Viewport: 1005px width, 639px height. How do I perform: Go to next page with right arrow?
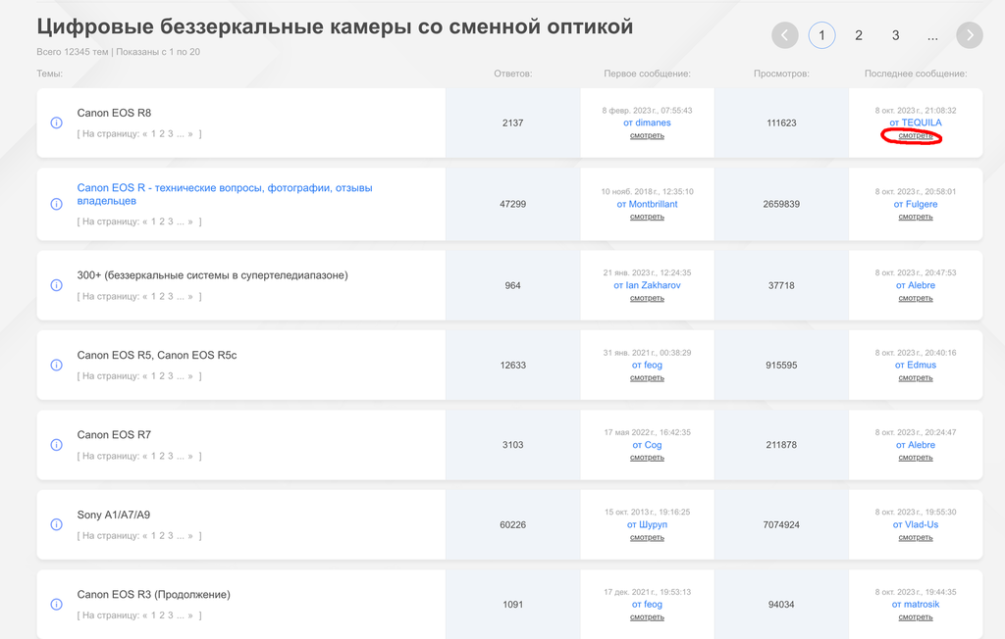click(969, 35)
